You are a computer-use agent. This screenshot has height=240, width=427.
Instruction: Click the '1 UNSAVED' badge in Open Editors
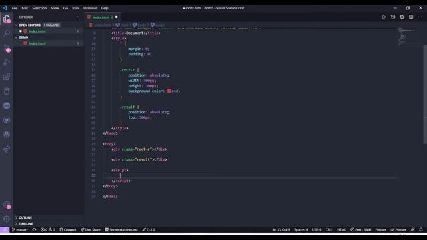coord(52,25)
